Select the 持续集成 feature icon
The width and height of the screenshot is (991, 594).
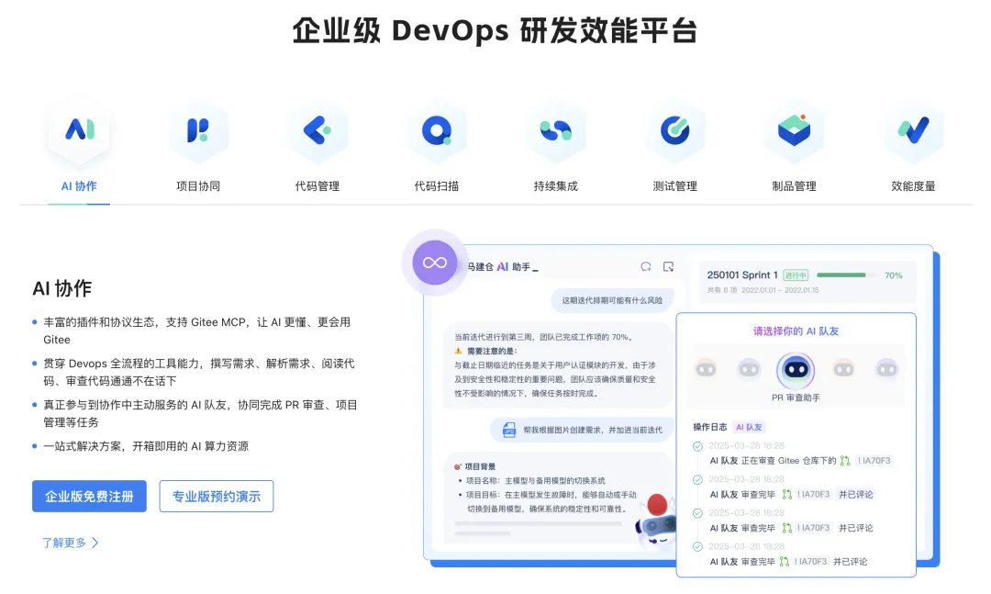click(556, 129)
